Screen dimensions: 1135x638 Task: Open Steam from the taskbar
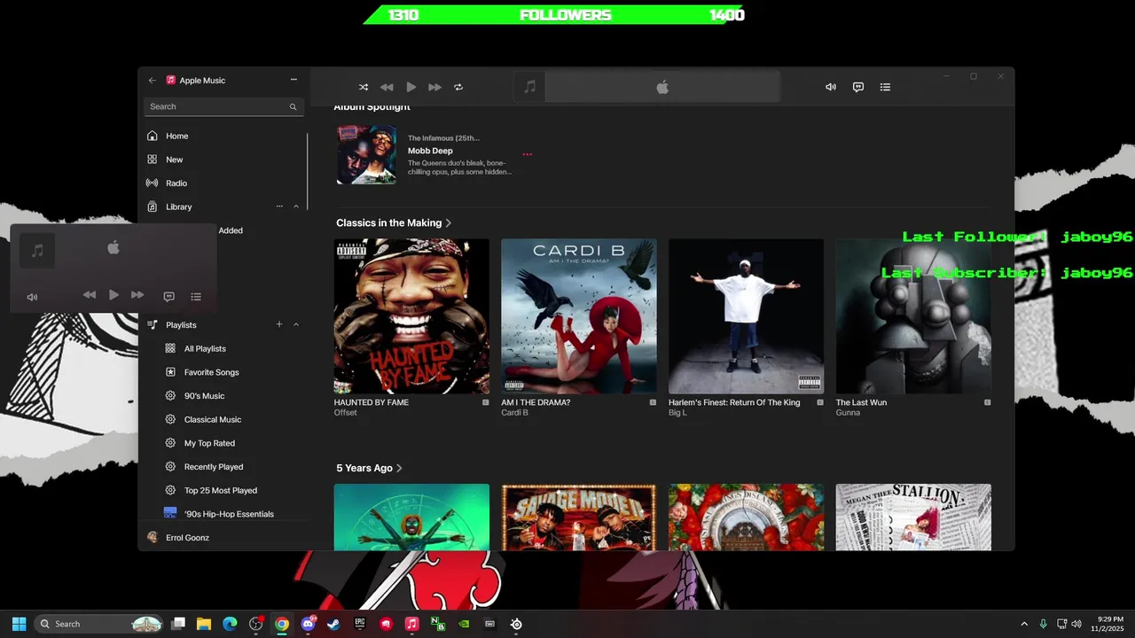coord(333,624)
